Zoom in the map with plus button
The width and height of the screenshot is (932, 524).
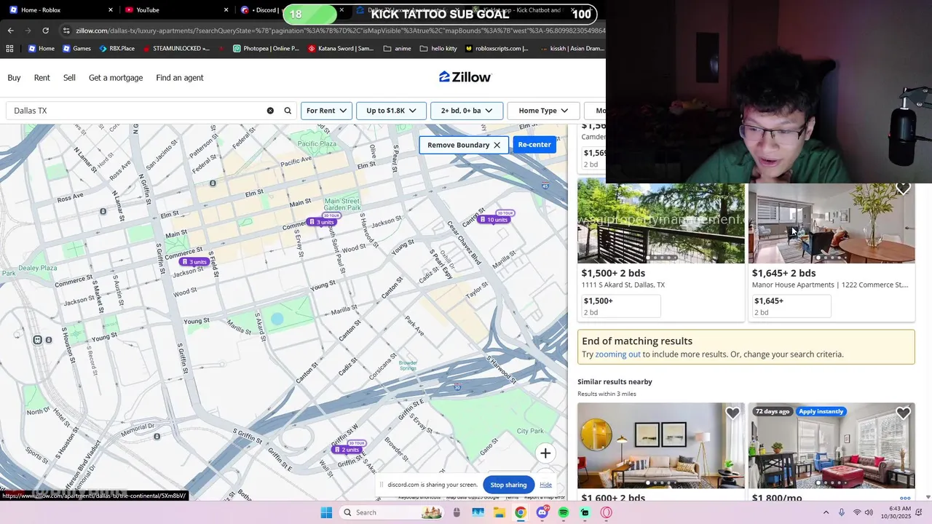pos(545,453)
